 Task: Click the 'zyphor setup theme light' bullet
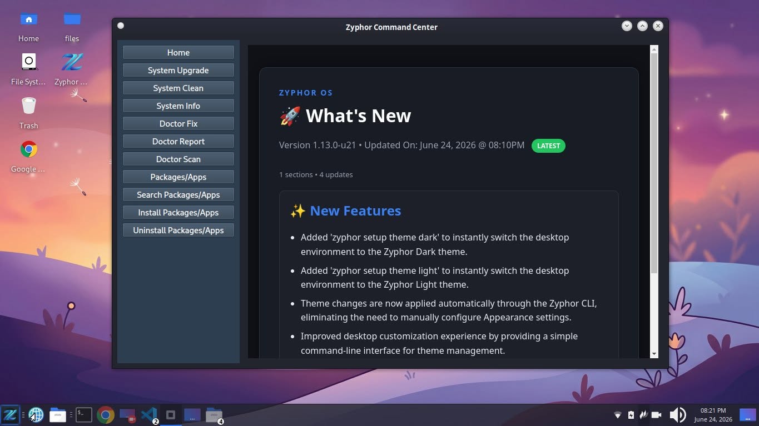click(x=435, y=278)
